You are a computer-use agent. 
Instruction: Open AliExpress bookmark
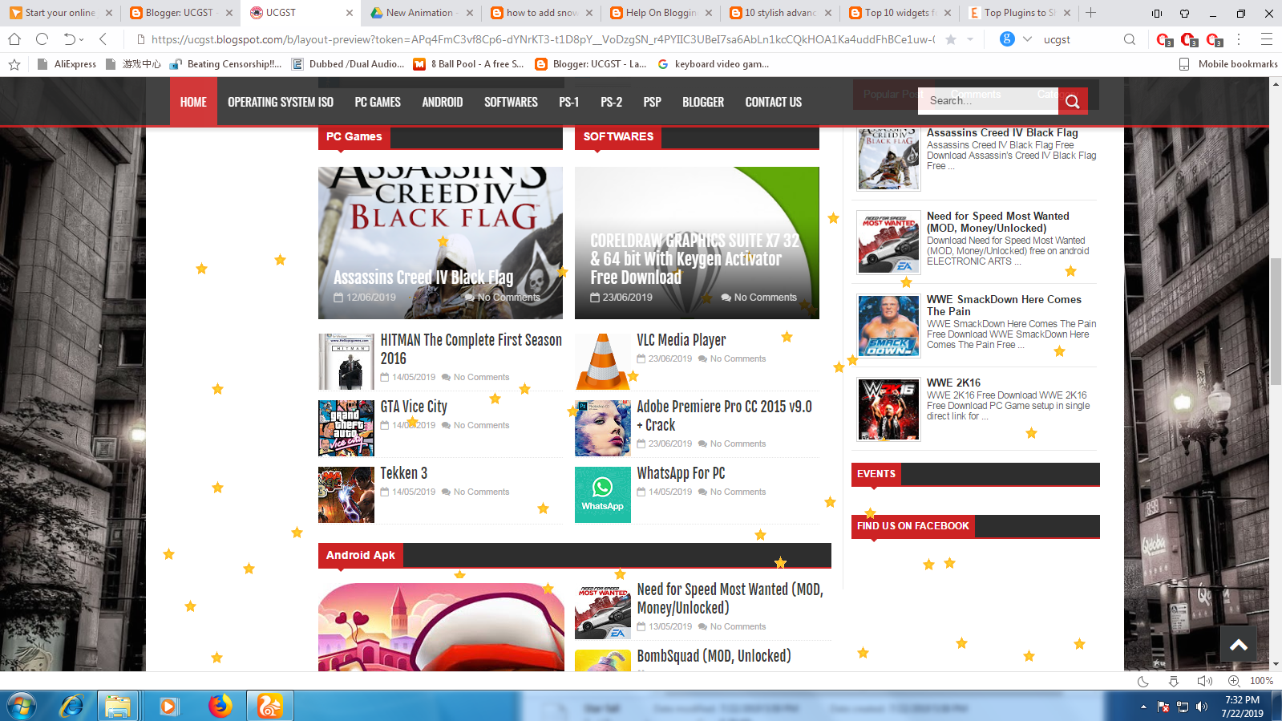pyautogui.click(x=67, y=64)
